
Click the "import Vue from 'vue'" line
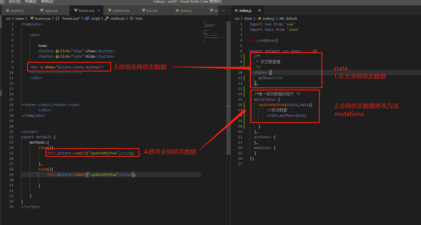[272, 24]
